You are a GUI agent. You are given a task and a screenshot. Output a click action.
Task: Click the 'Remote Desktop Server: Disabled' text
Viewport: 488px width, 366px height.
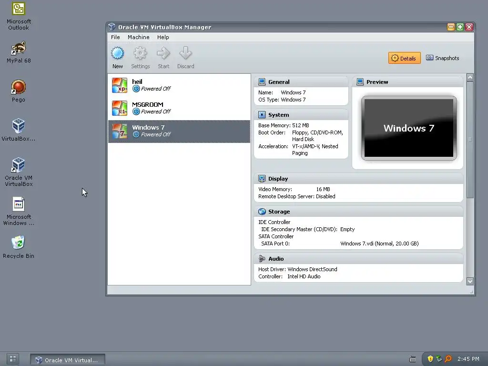(x=296, y=196)
